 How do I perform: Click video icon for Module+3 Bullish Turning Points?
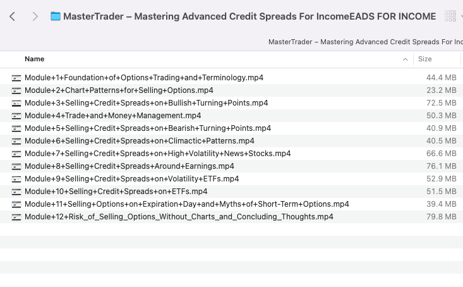[16, 104]
